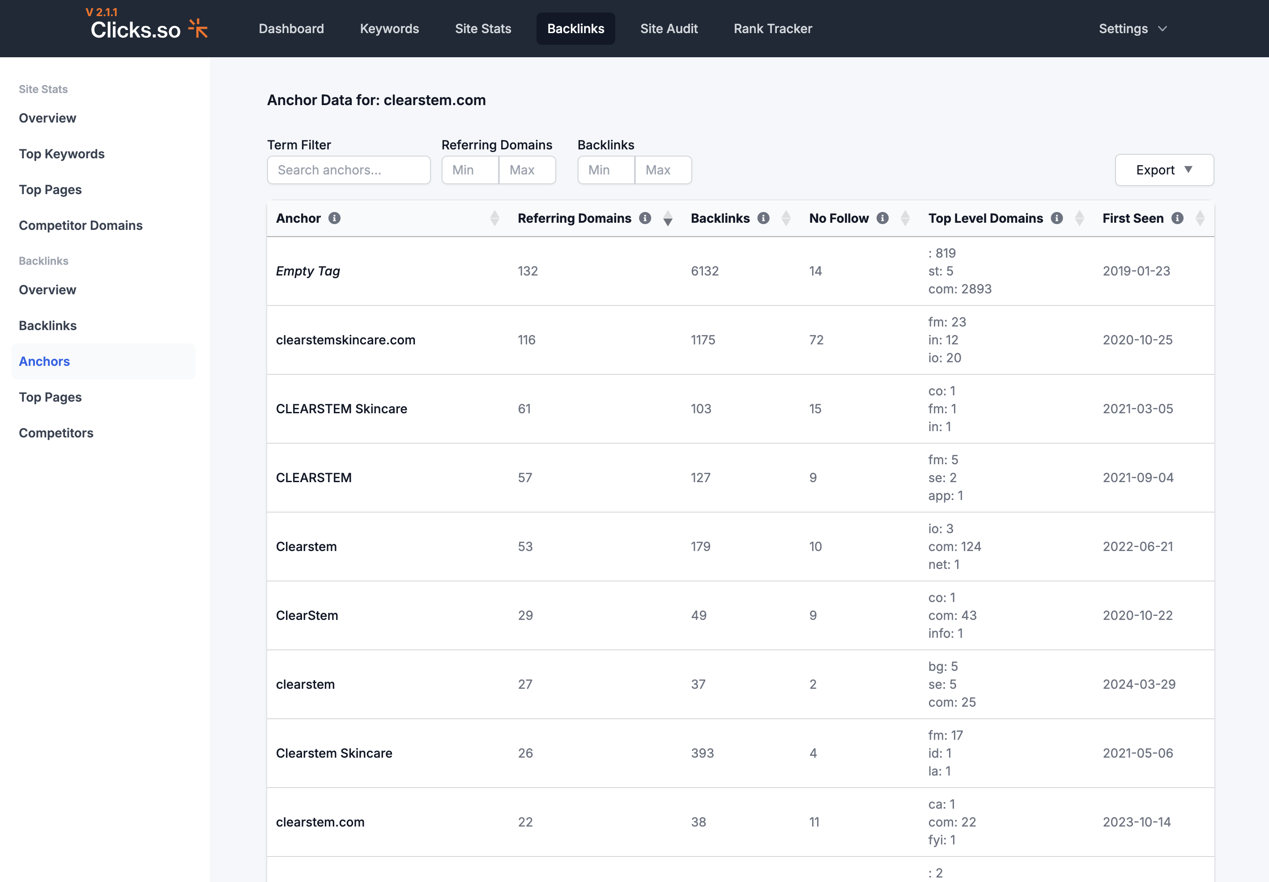
Task: Sort by Referring Domains sort arrows
Action: [668, 218]
